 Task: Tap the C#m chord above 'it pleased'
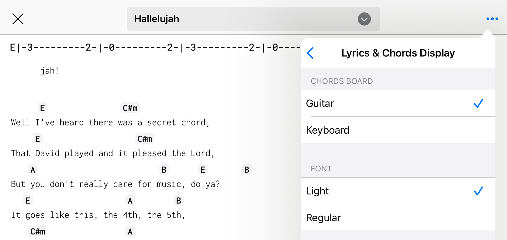pyautogui.click(x=145, y=139)
